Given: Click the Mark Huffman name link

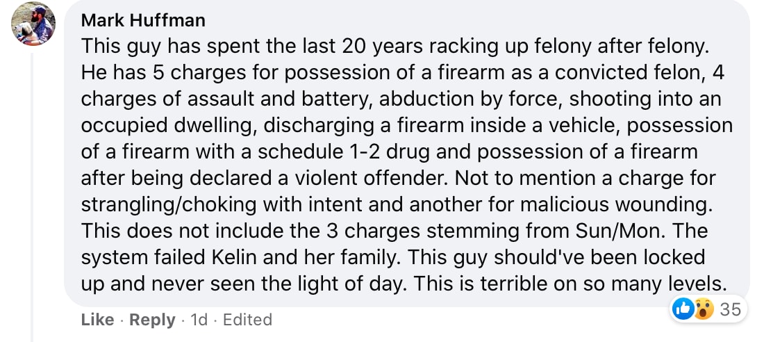Looking at the screenshot, I should (x=143, y=20).
